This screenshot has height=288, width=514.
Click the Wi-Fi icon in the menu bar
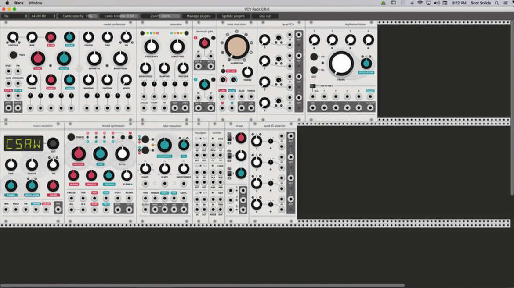tap(420, 3)
